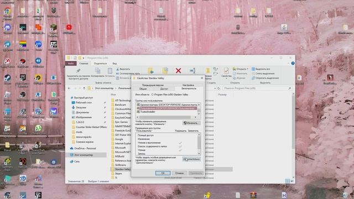
Task: Click Cut (Вырезать) in the ribbon
Action: point(123,69)
